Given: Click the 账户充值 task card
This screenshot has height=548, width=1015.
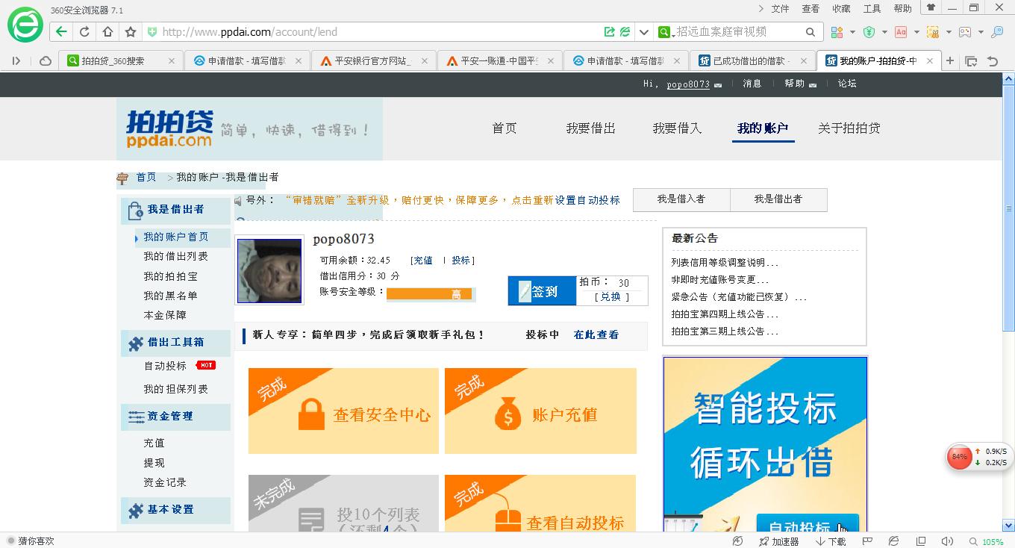Looking at the screenshot, I should (540, 411).
